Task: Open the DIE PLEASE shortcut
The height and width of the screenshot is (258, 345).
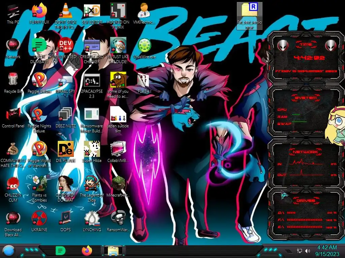Action: (x=66, y=152)
